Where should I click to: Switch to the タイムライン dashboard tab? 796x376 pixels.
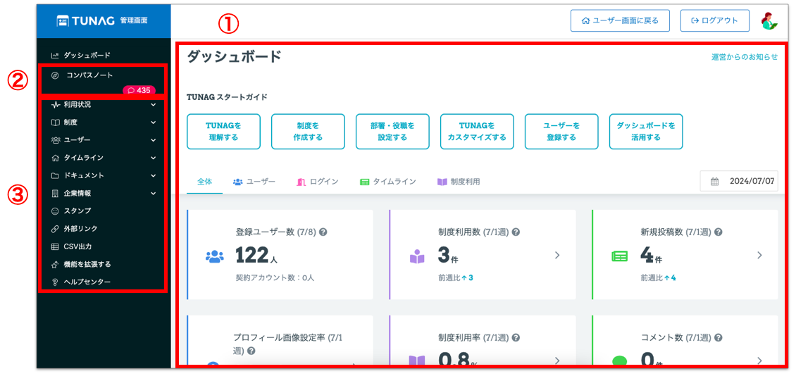click(x=388, y=181)
